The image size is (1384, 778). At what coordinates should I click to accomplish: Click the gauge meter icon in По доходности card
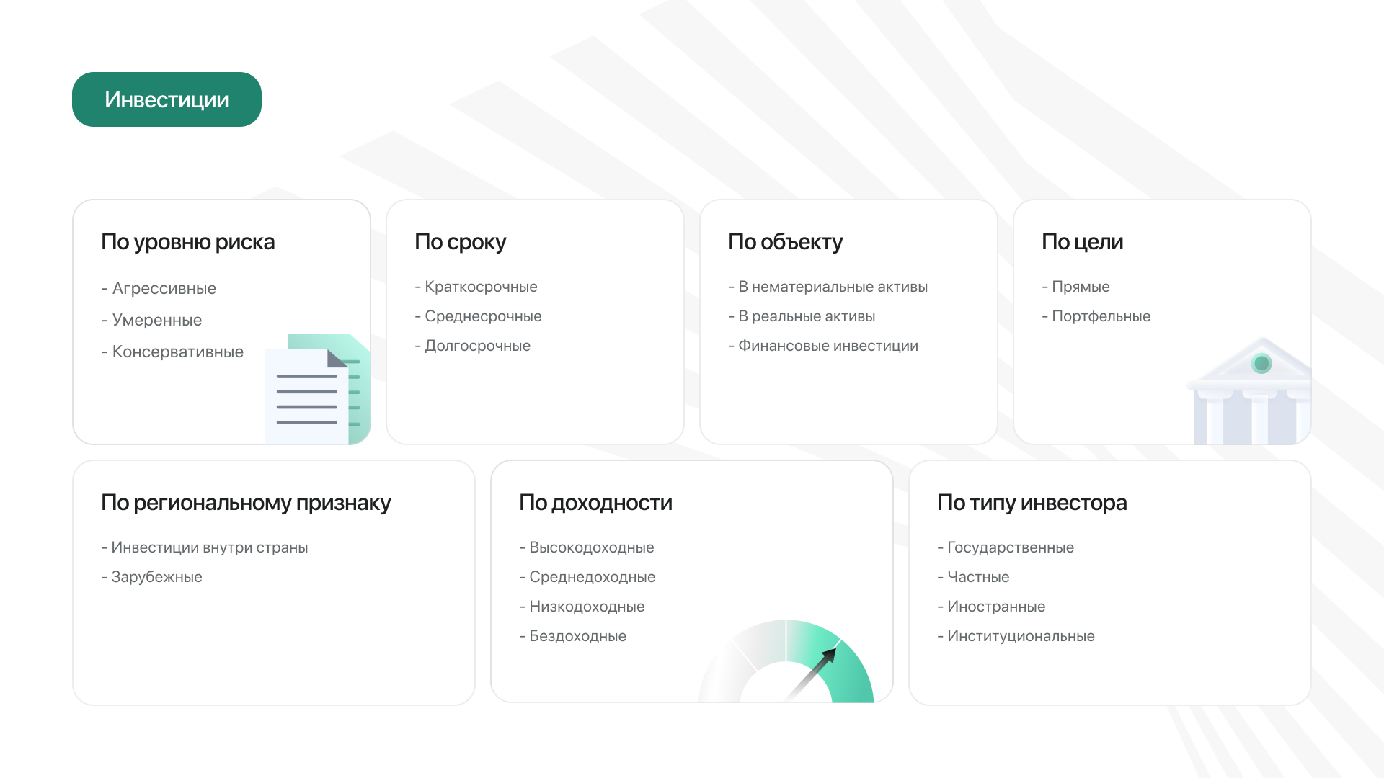pos(786,661)
